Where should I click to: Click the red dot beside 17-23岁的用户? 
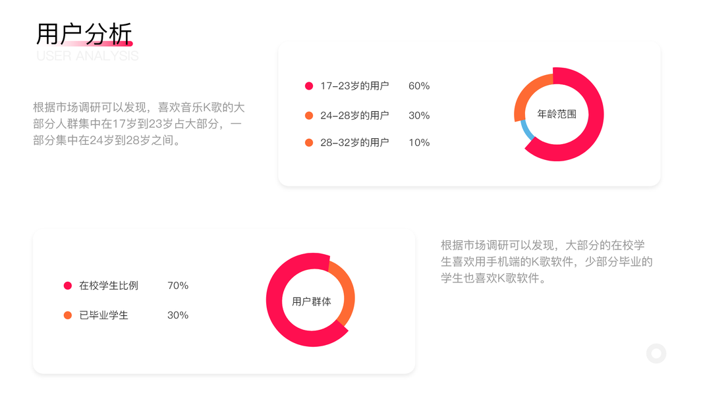click(x=309, y=86)
